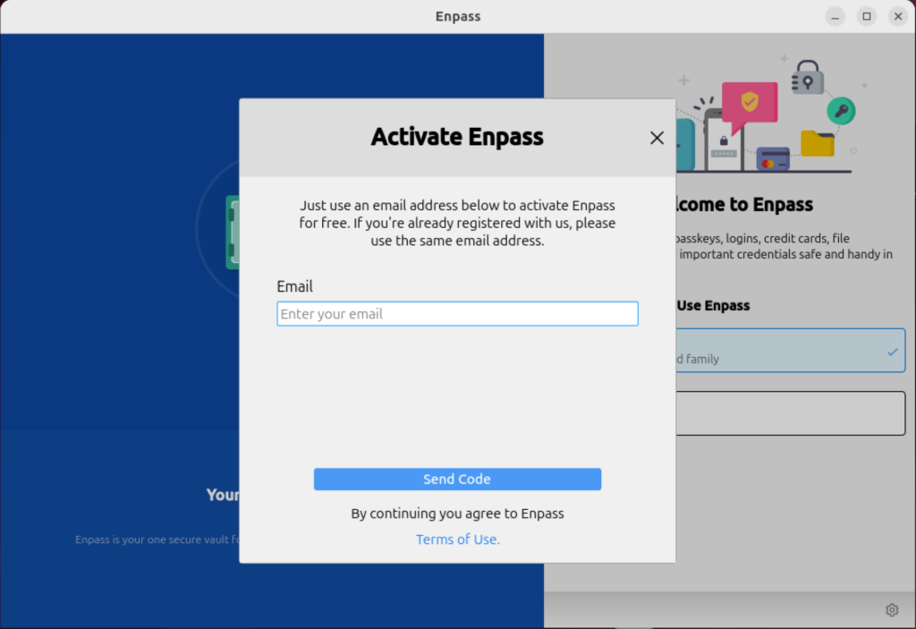Maximize the Enpass window
Screen dimensions: 916x629
[x=866, y=15]
